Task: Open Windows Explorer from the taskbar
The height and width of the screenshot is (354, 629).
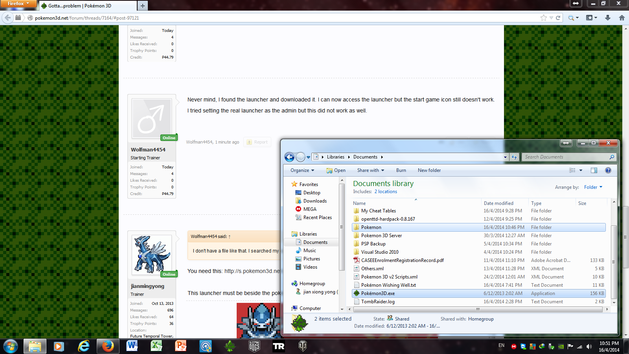Action: pyautogui.click(x=35, y=346)
